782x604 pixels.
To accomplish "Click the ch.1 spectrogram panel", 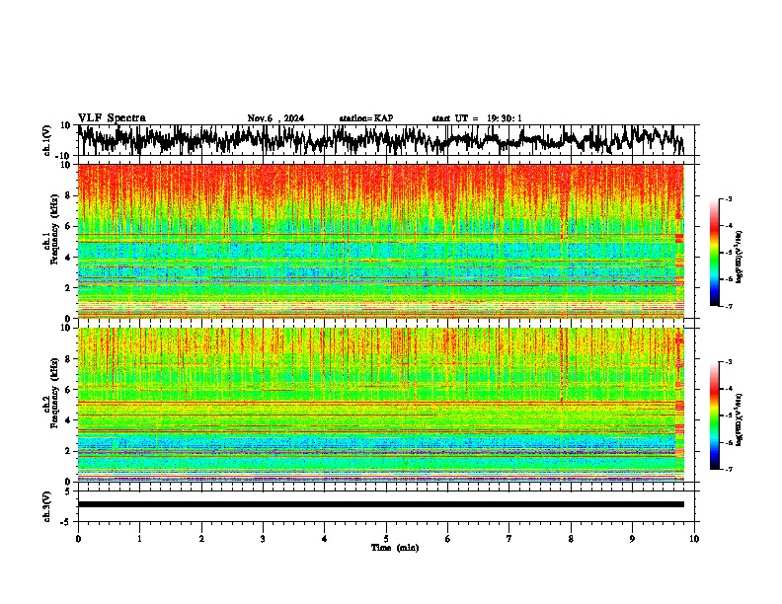I will point(380,241).
